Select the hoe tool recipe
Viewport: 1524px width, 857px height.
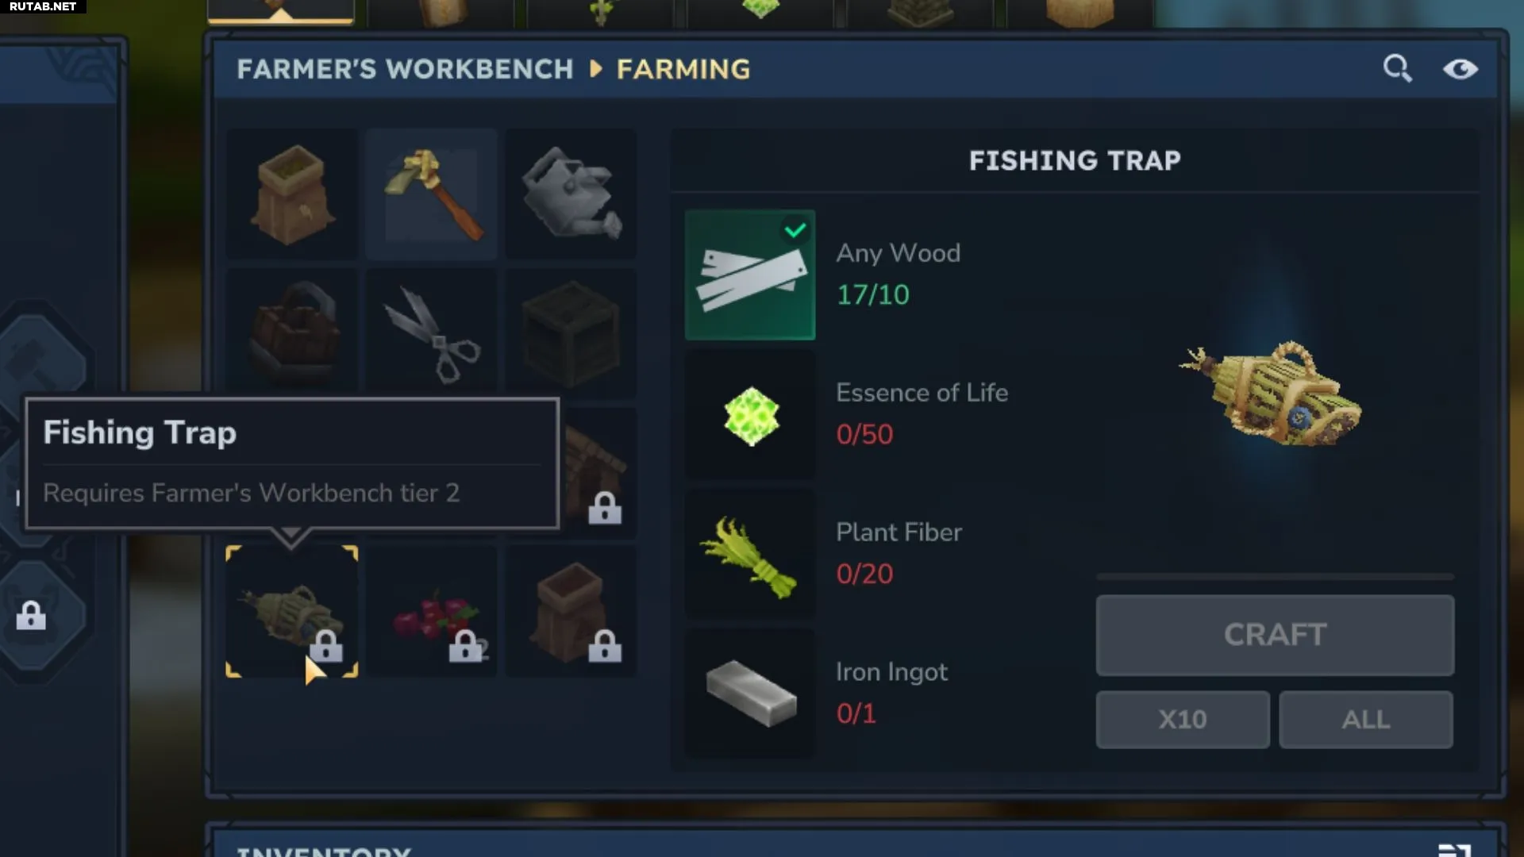[x=431, y=194]
